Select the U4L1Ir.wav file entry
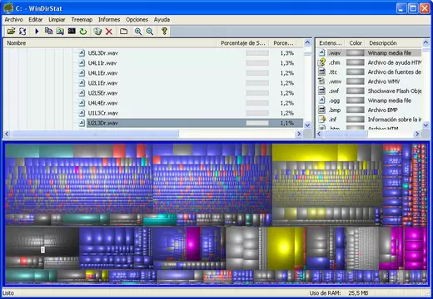Viewport: 433px width, 299px height. [102, 63]
